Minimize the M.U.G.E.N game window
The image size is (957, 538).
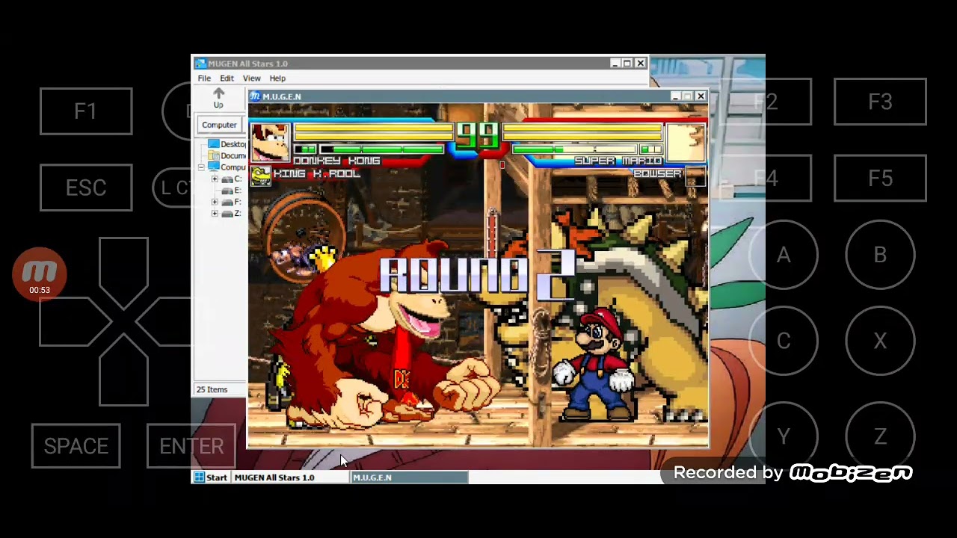pyautogui.click(x=675, y=96)
